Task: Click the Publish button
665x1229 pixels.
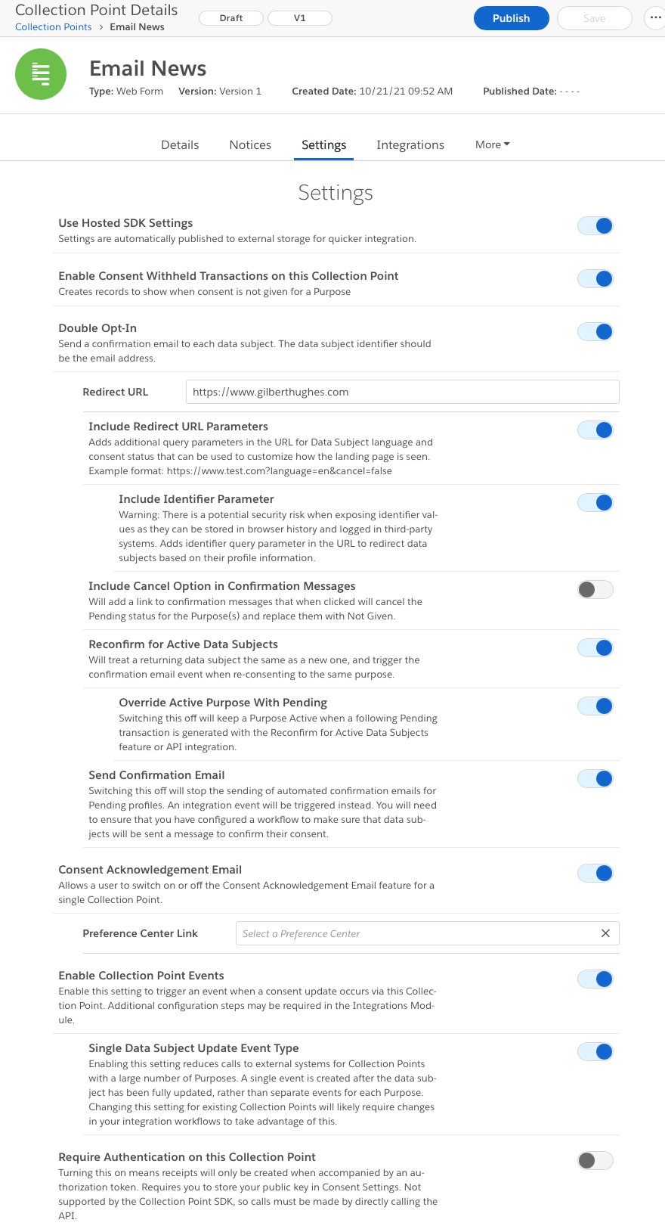Action: [512, 18]
